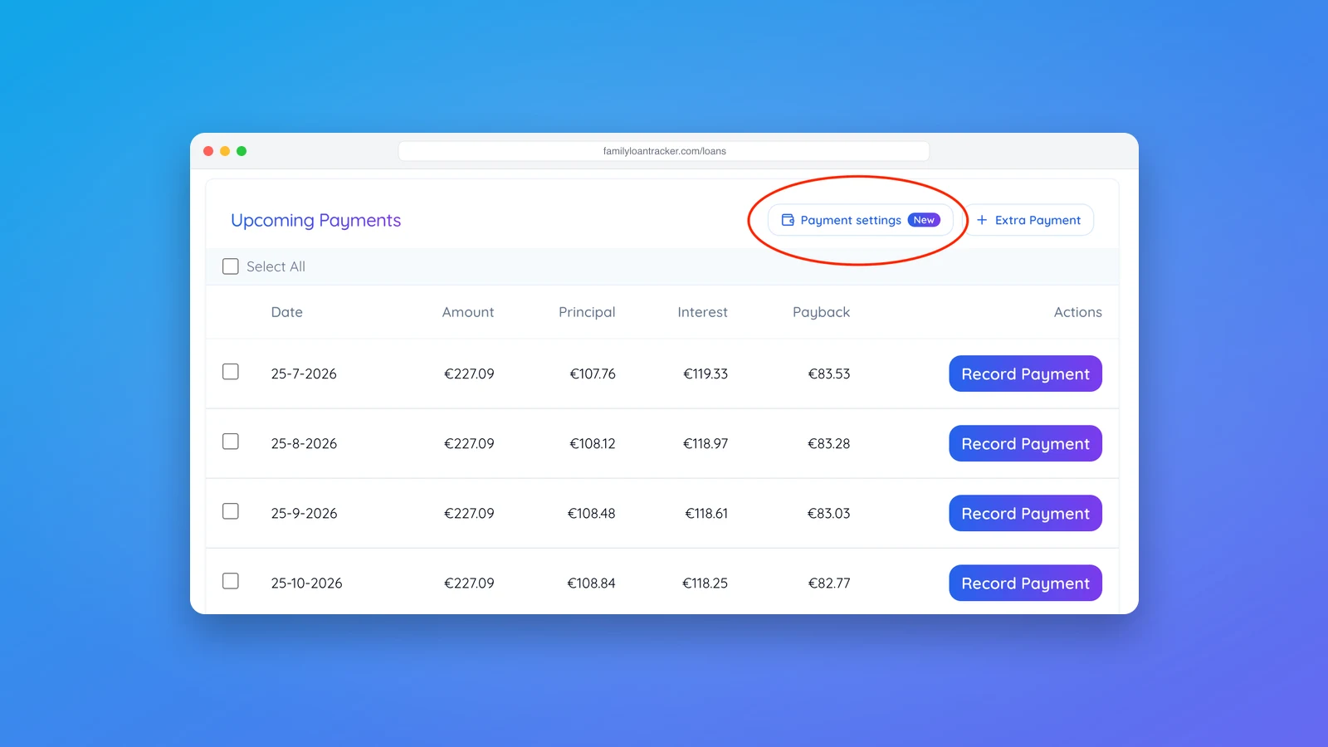1328x747 pixels.
Task: Click the €119.33 interest value
Action: coord(705,373)
